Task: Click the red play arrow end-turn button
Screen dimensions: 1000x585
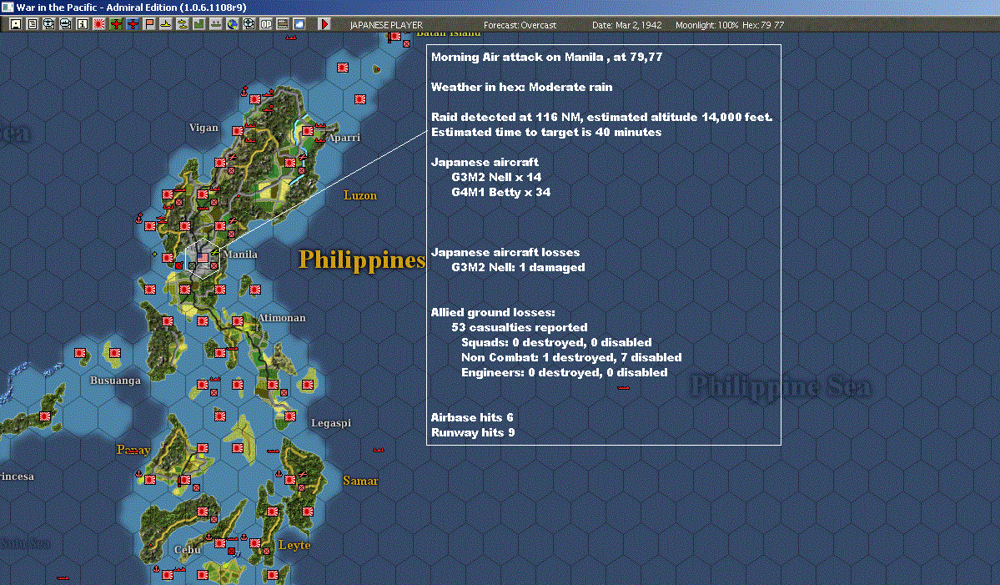Action: click(x=324, y=24)
